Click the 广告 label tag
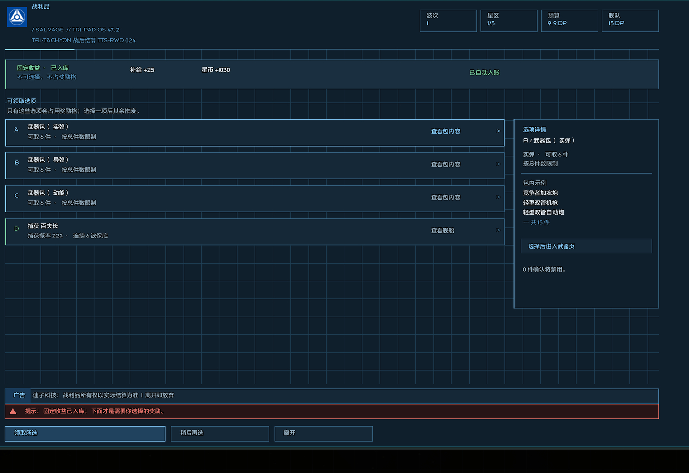 19,395
